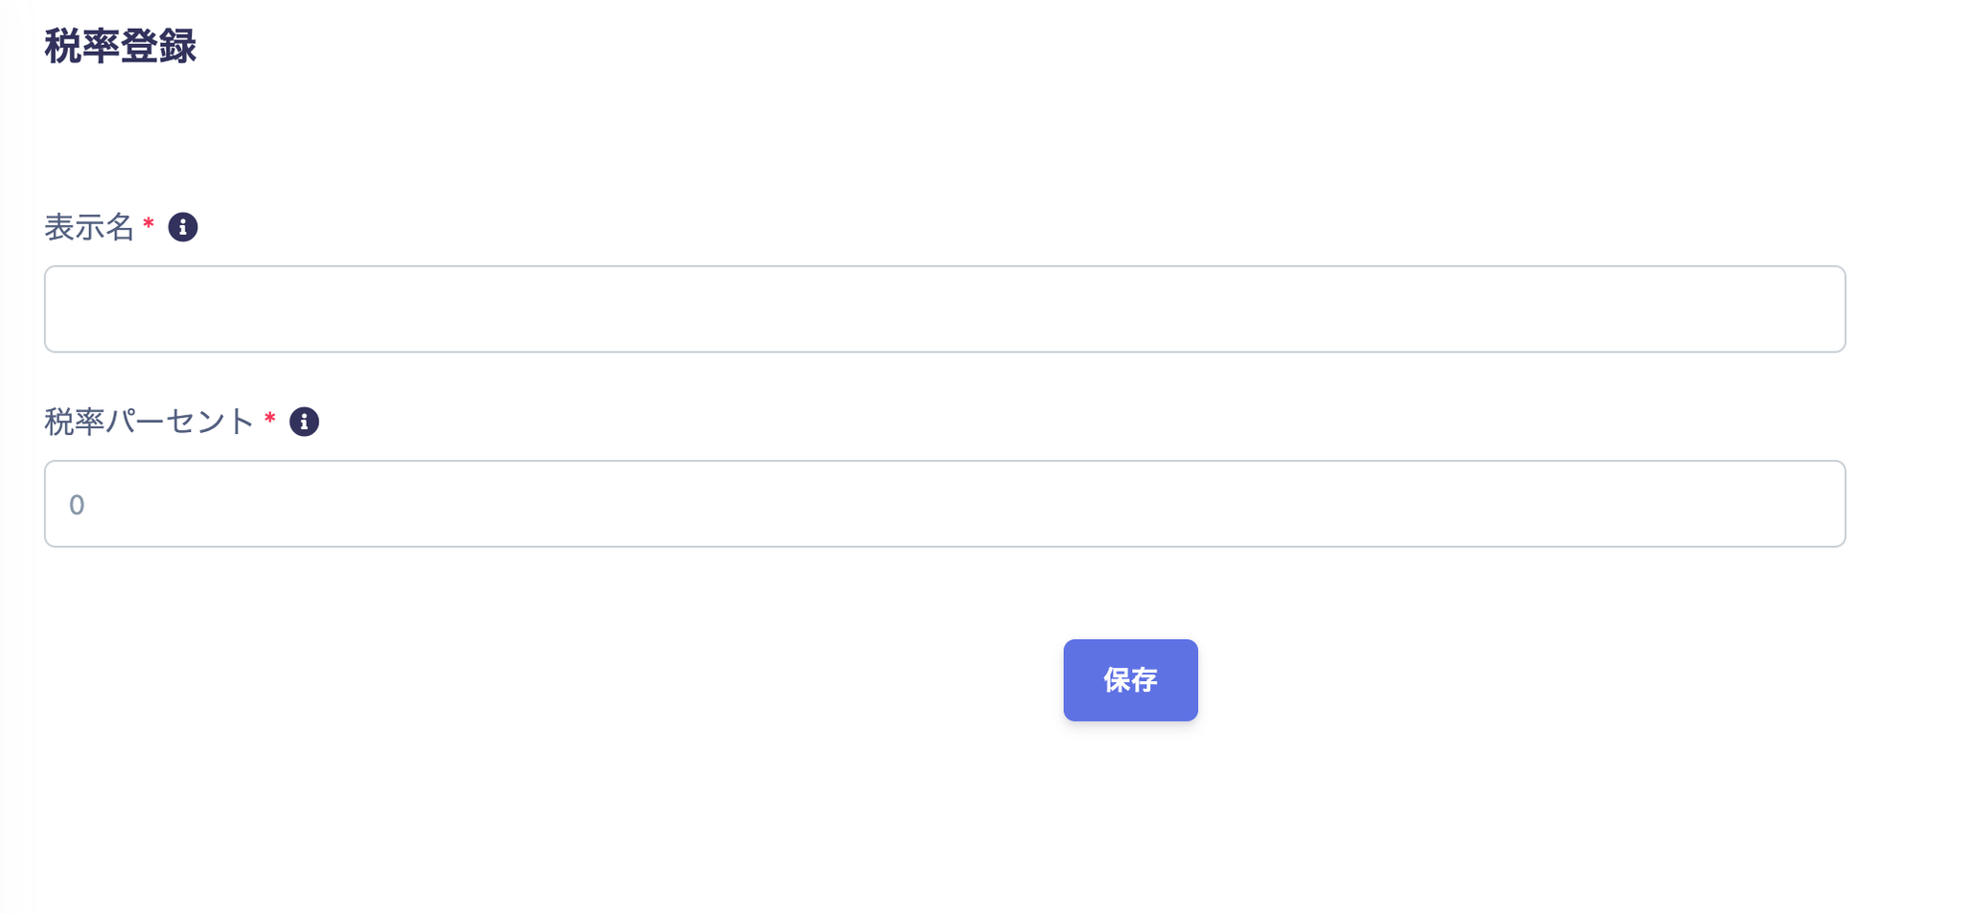Focus the 税率パーセント input field
The image size is (1963, 914).
pyautogui.click(x=944, y=504)
